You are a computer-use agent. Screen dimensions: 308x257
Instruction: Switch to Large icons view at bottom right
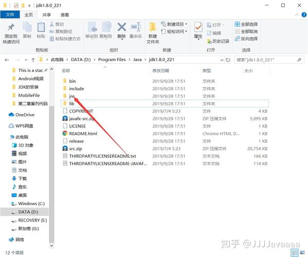[x=302, y=253]
